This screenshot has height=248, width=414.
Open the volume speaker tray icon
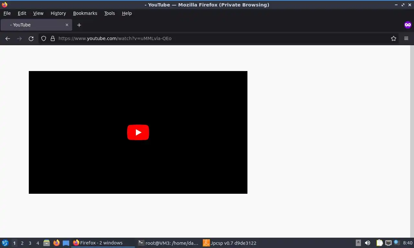[367, 243]
